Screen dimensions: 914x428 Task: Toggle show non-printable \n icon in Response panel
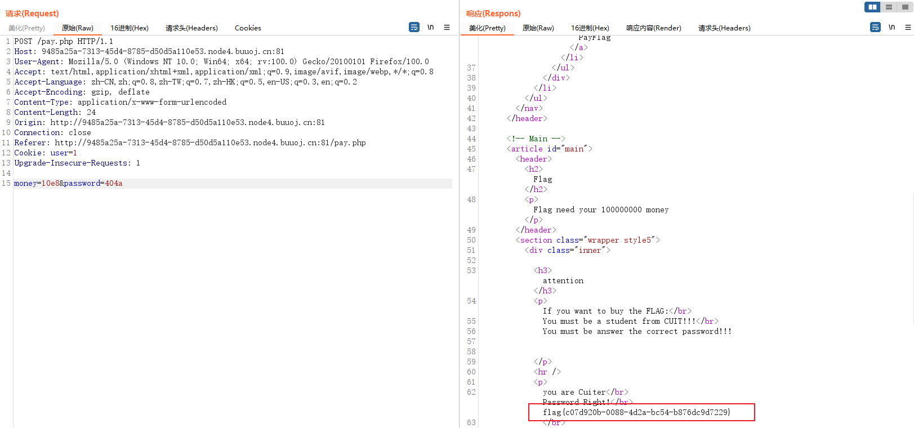click(x=892, y=27)
